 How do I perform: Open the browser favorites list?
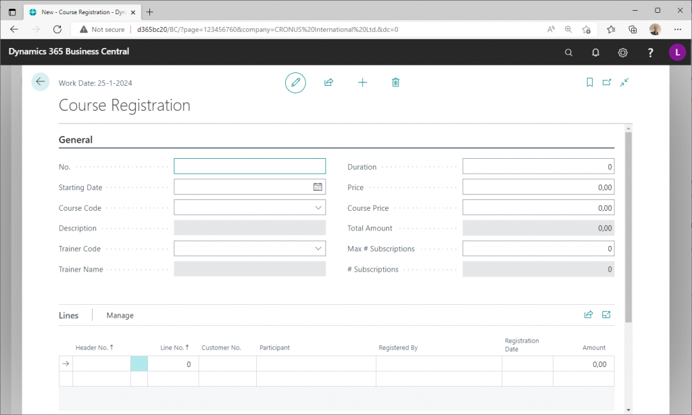pos(611,29)
